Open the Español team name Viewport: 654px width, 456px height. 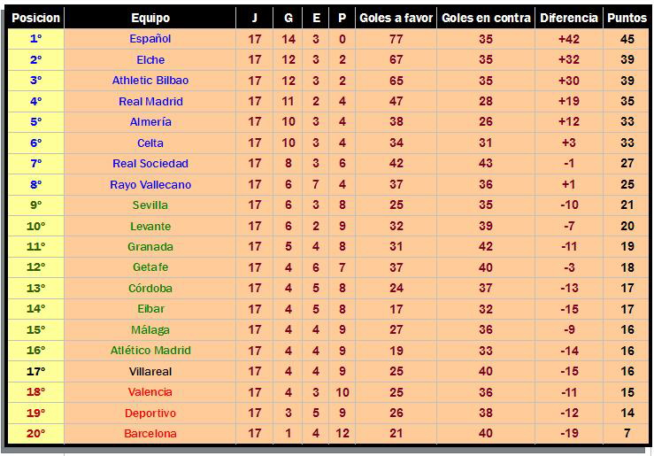coord(150,39)
